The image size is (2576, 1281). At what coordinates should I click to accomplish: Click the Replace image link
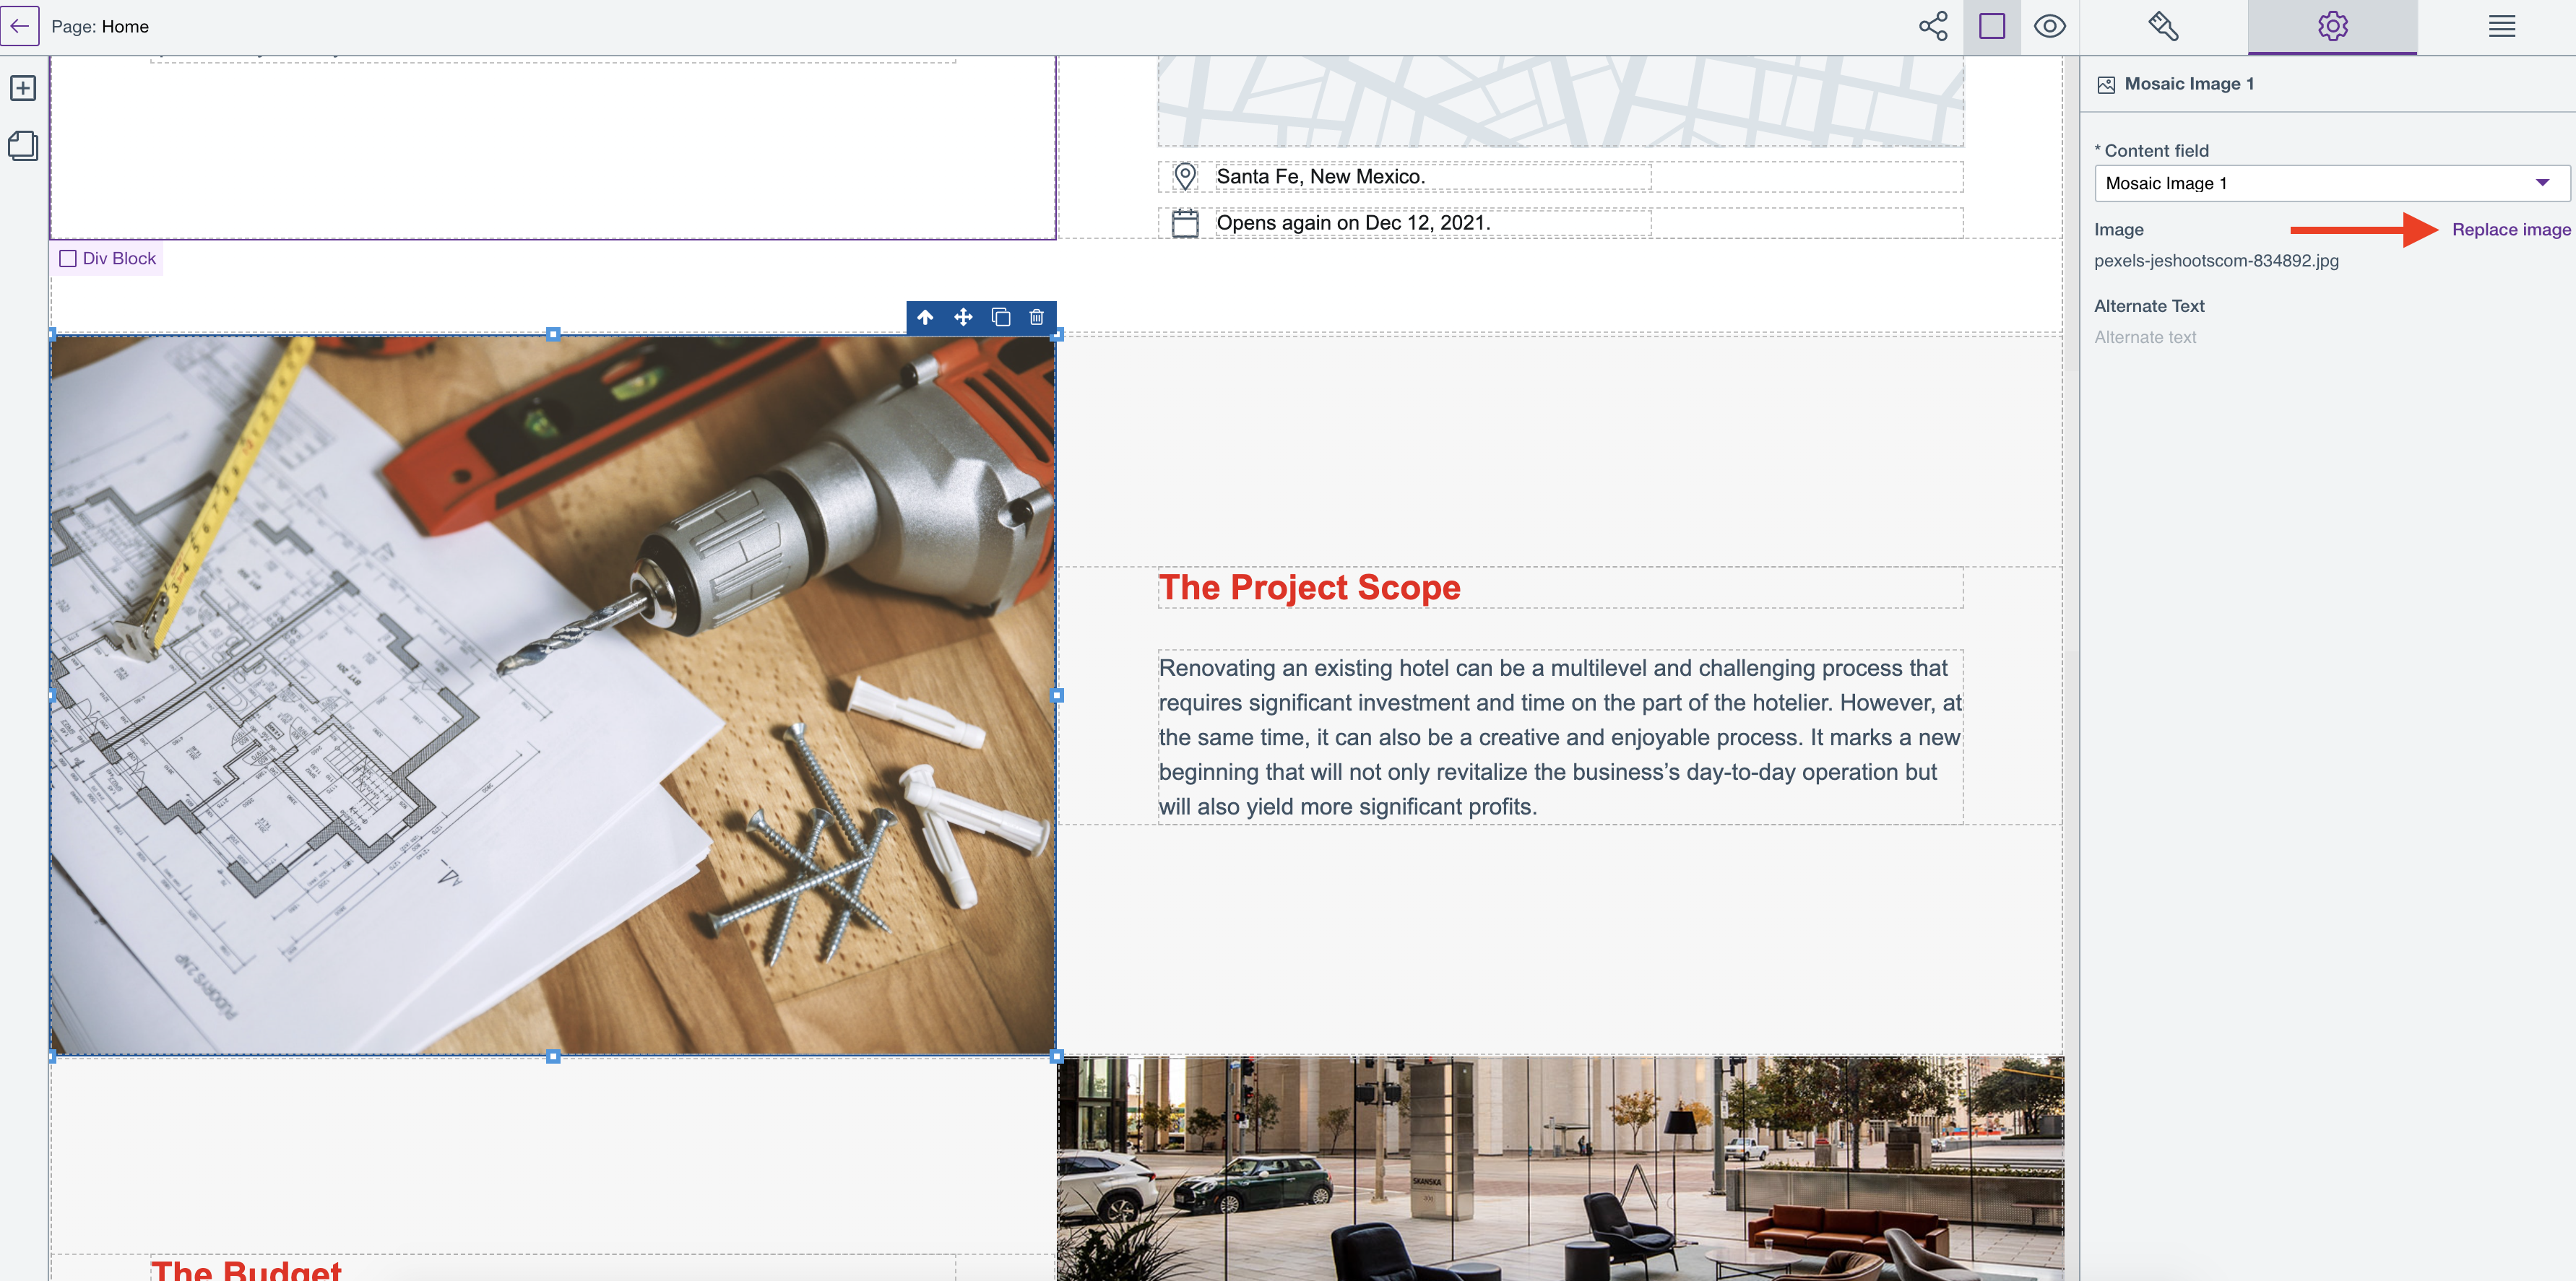click(2510, 229)
